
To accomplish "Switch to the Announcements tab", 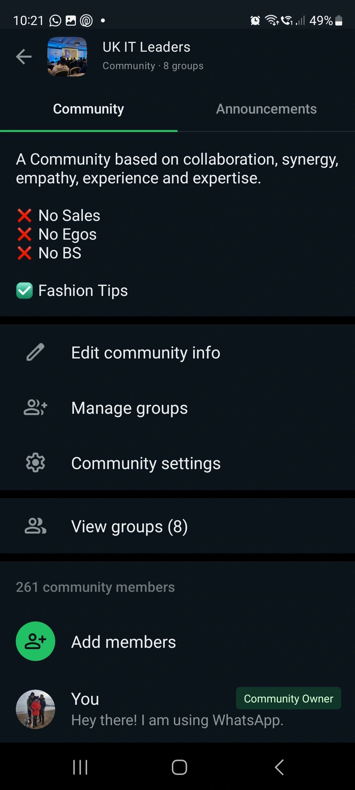I will (x=266, y=109).
